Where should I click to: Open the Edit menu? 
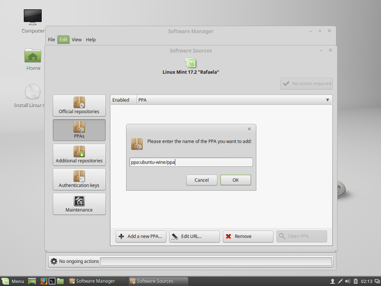64,39
